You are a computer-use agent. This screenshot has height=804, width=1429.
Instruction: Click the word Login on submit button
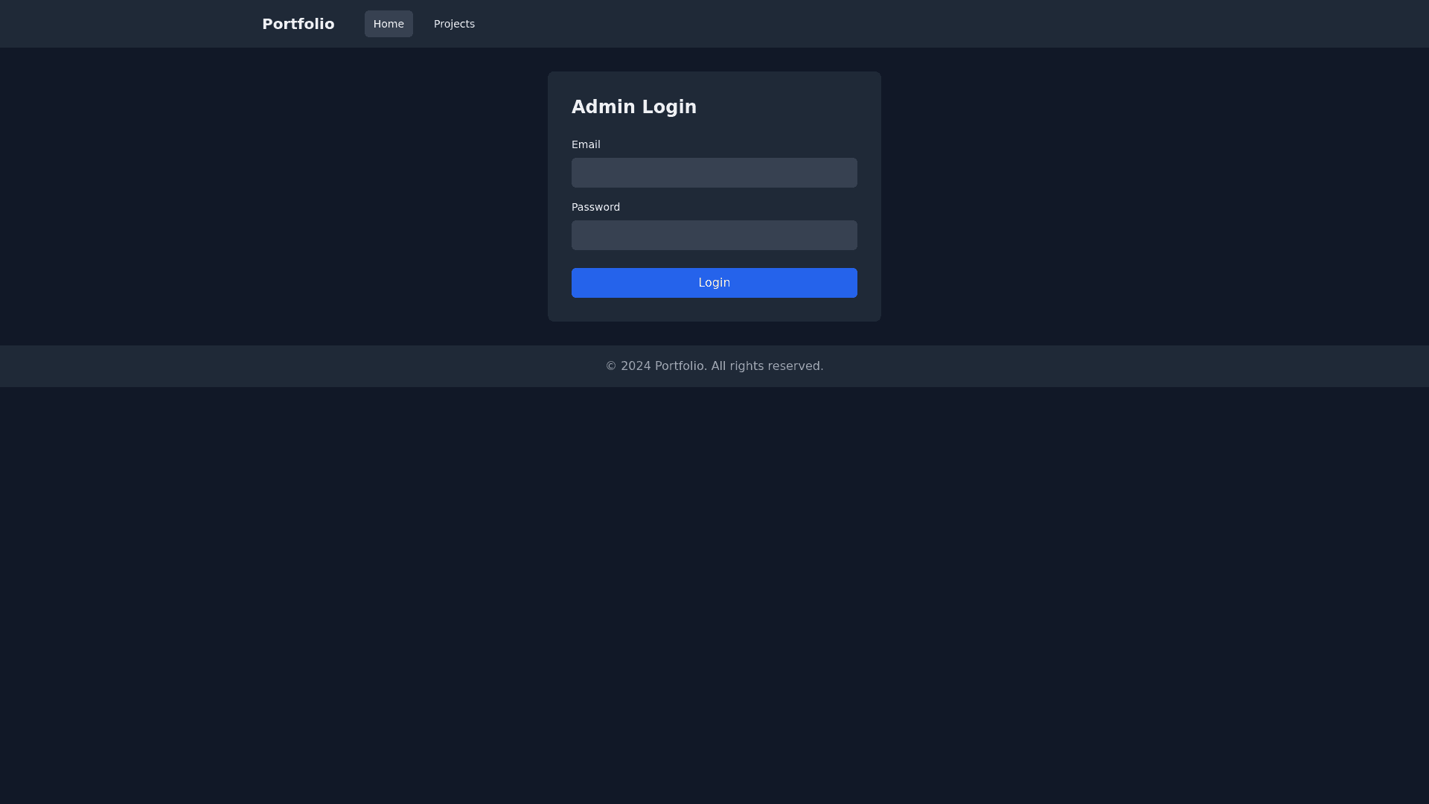[714, 283]
